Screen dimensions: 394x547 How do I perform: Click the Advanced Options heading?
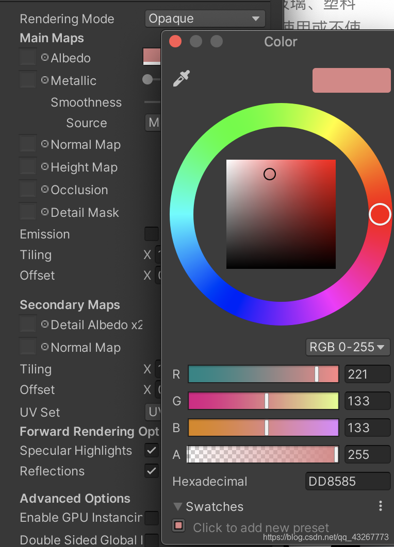[75, 498]
